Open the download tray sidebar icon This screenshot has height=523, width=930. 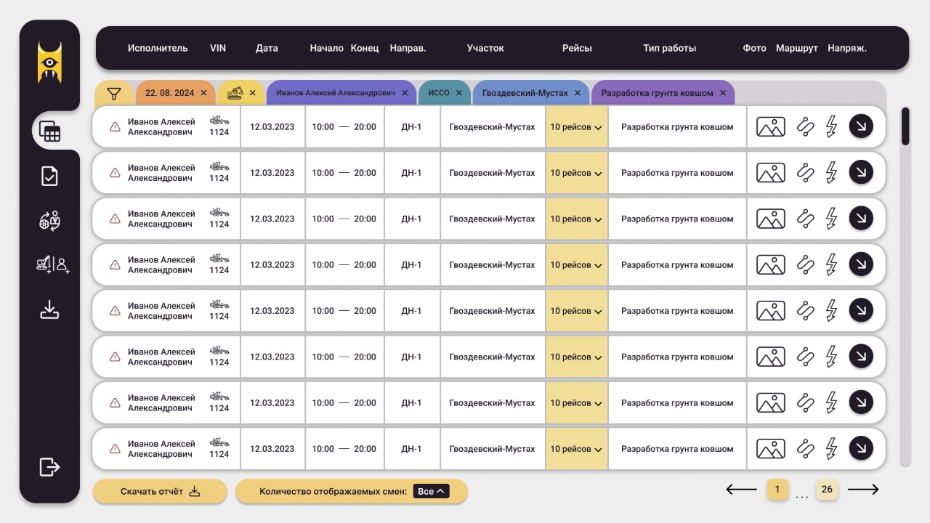(x=49, y=310)
